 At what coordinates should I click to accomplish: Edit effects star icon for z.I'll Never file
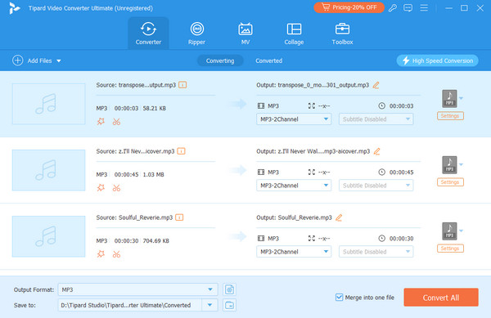coord(101,187)
